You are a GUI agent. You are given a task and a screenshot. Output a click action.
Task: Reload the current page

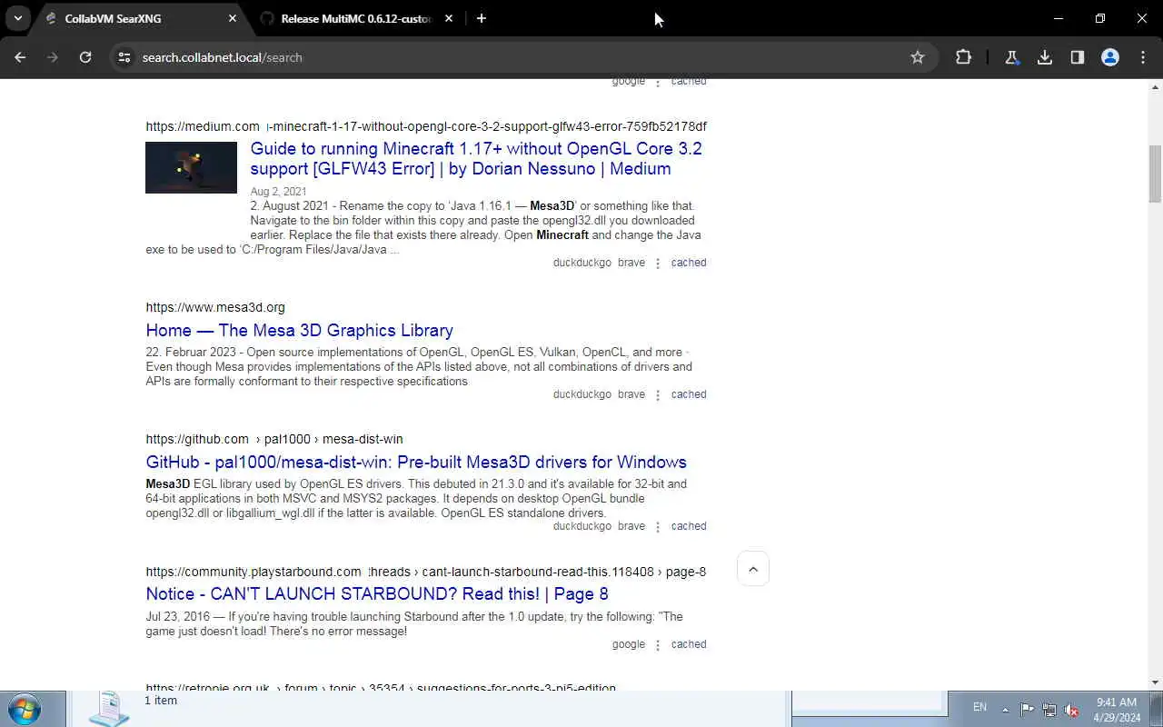(85, 57)
